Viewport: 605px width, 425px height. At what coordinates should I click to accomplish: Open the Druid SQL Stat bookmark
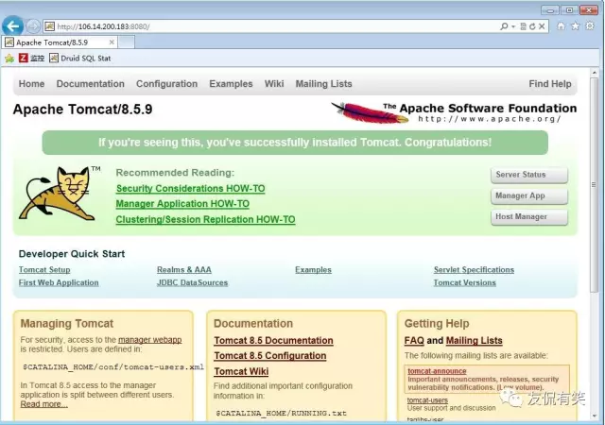tap(80, 59)
